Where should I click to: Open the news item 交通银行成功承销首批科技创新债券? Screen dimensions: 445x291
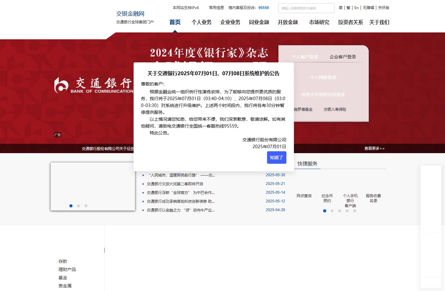click(181, 201)
